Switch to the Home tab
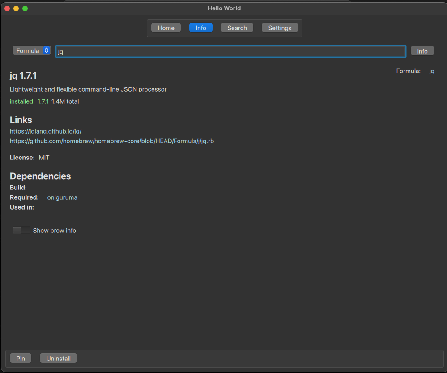 pyautogui.click(x=166, y=28)
